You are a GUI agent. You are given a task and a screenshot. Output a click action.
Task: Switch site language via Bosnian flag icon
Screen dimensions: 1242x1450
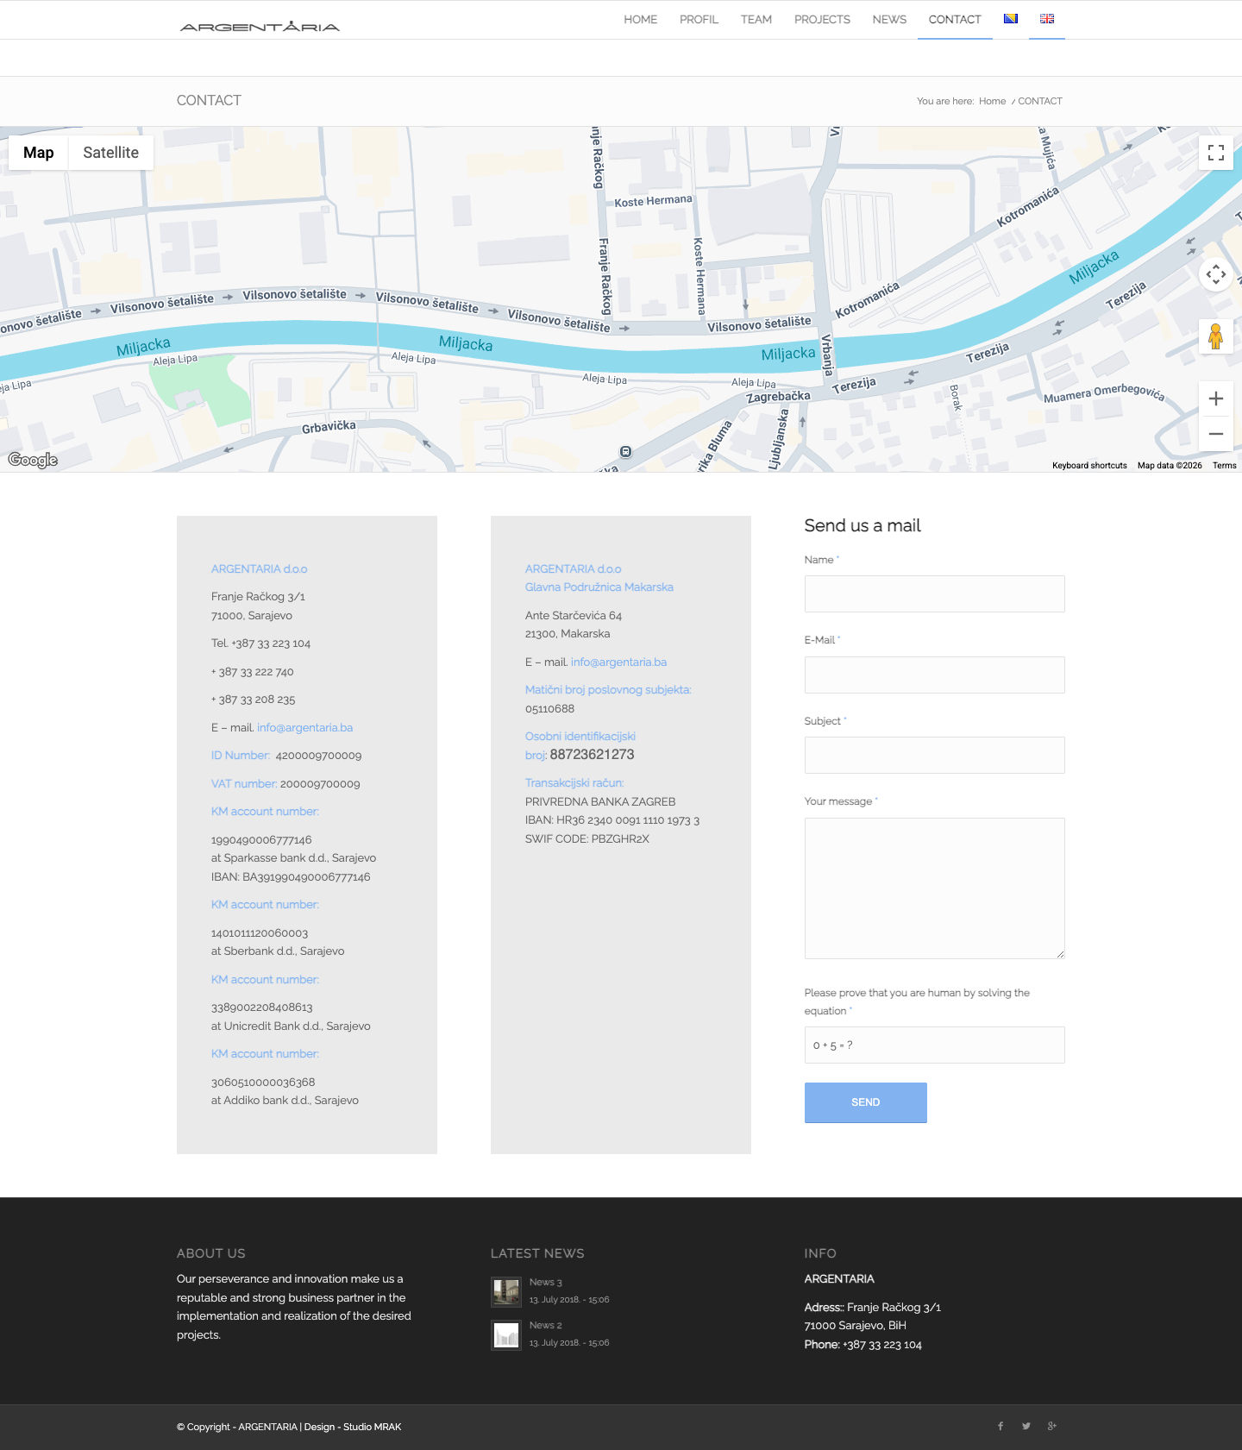[x=1011, y=19]
